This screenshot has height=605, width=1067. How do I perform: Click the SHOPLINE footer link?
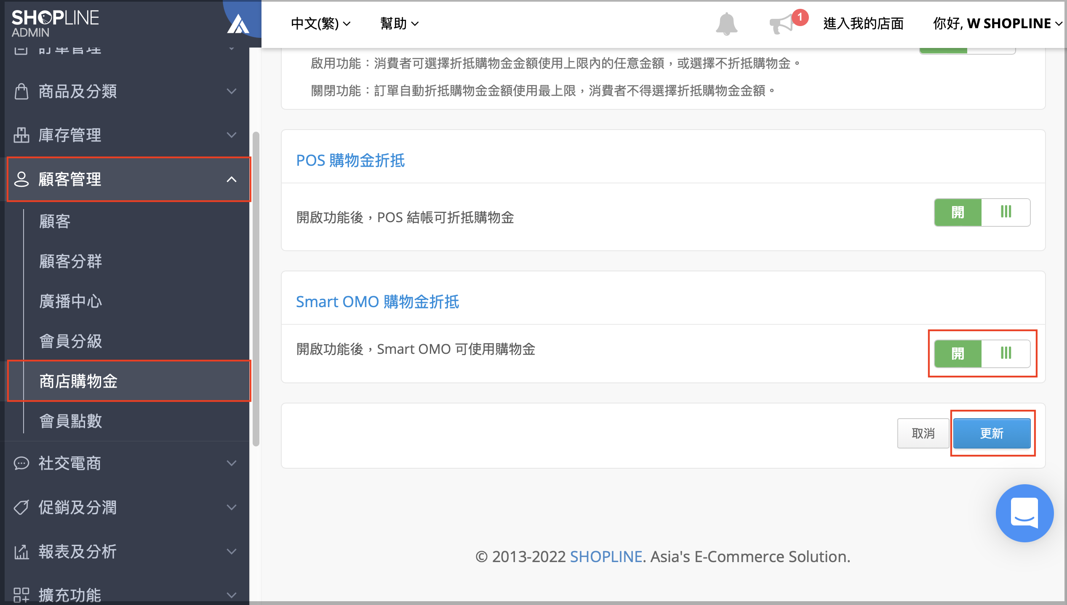coord(606,557)
